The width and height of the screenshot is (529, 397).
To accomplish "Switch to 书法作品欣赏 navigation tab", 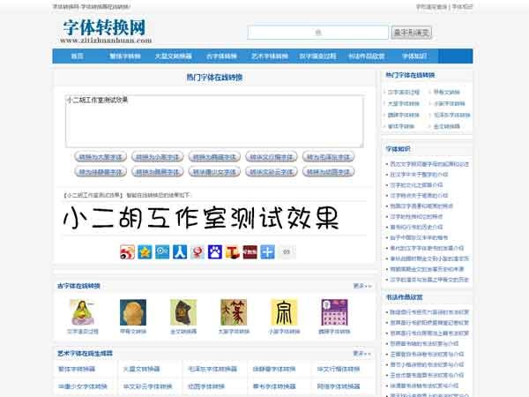I will click(x=366, y=56).
